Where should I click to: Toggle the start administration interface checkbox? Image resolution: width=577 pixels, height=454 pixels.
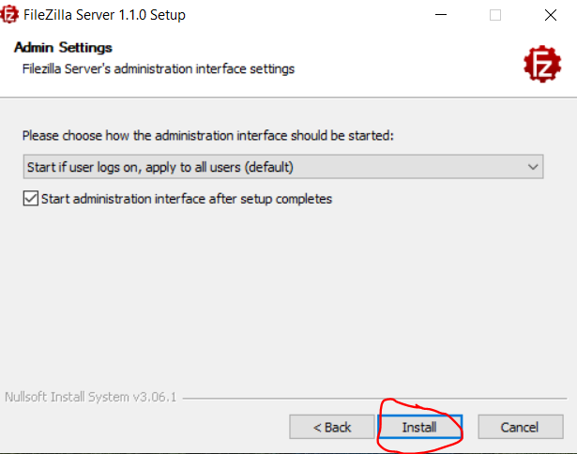(x=30, y=199)
